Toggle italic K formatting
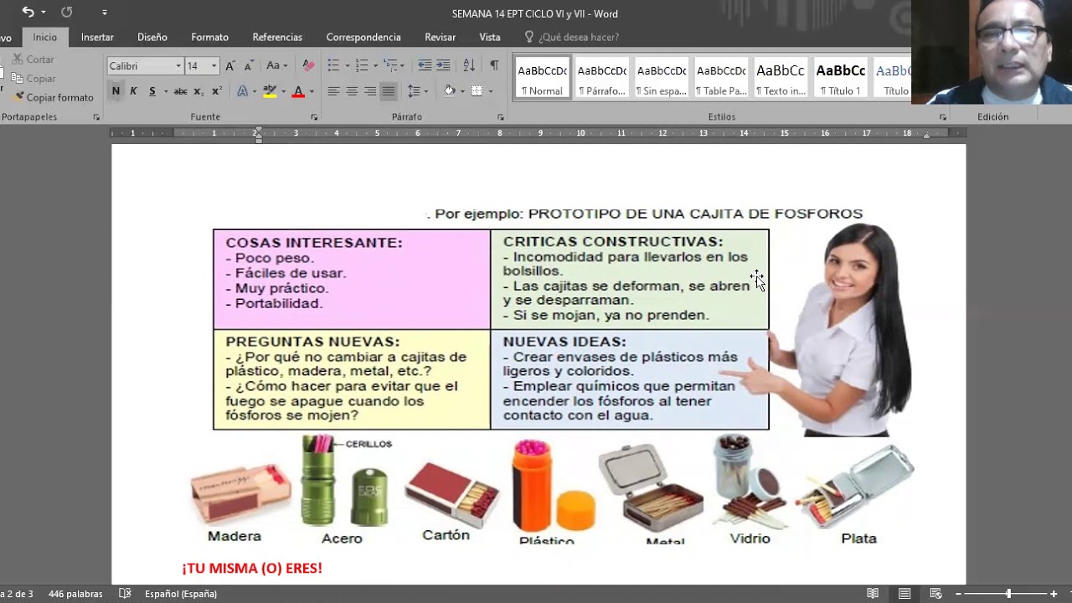1072x603 pixels. [133, 91]
